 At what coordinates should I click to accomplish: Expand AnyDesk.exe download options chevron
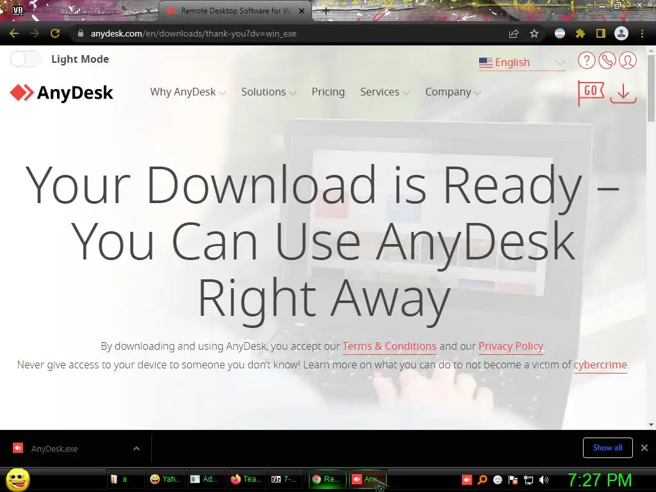[136, 448]
